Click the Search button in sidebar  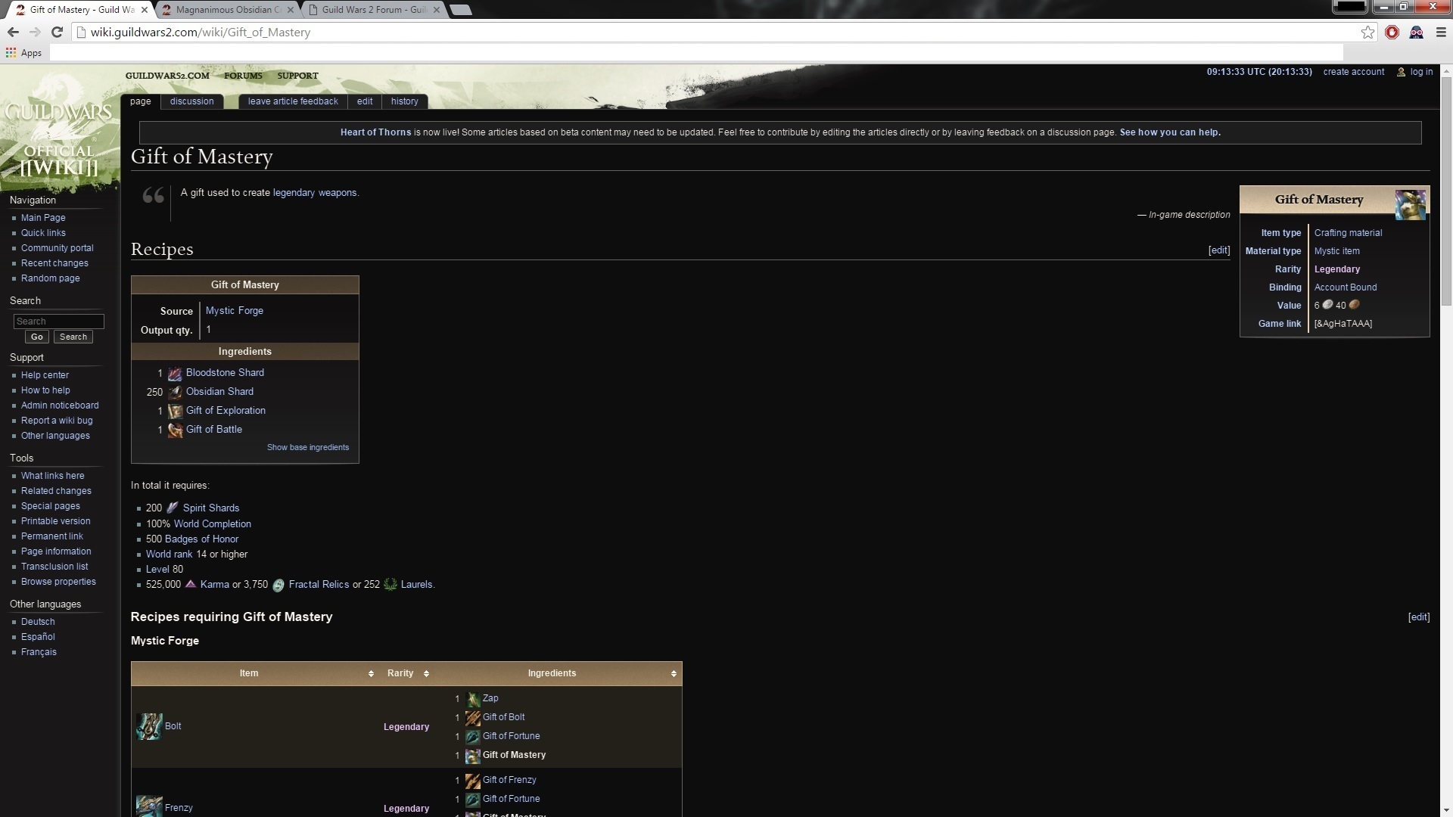coord(73,337)
